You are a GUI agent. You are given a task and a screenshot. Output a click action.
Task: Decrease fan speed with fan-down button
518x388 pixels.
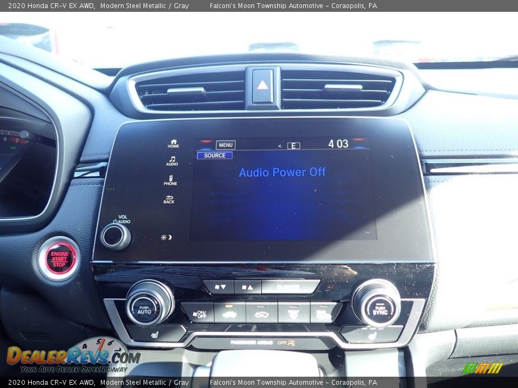point(219,287)
